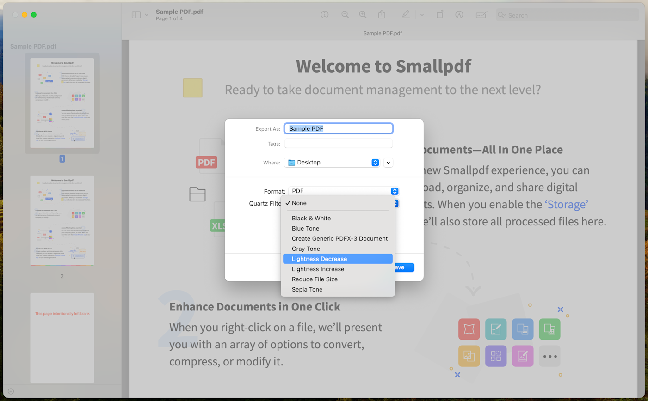Screen dimensions: 648x401
Task: Select page 2 thumbnail in sidebar
Action: [x=62, y=220]
